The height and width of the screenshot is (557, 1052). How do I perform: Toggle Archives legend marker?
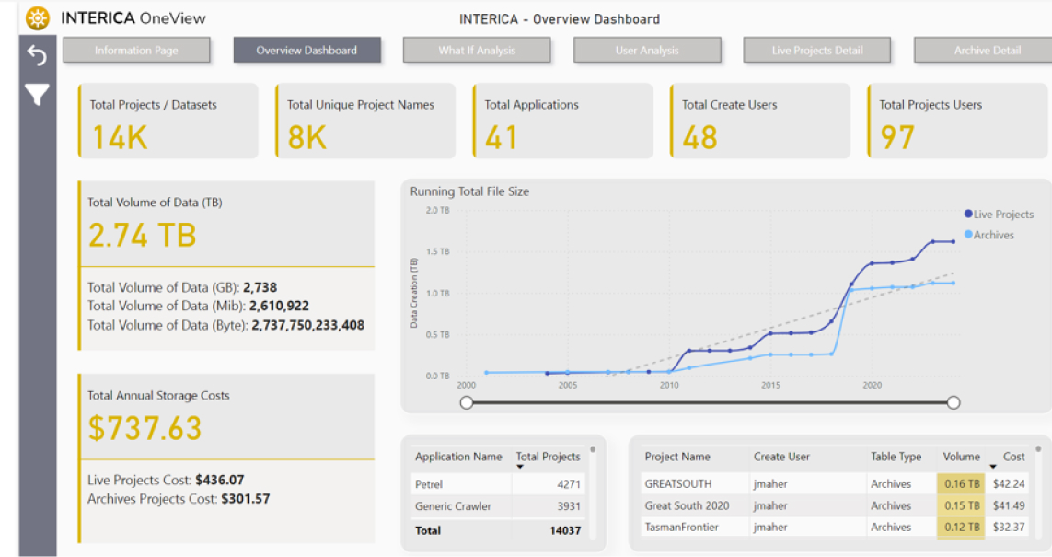(x=968, y=235)
